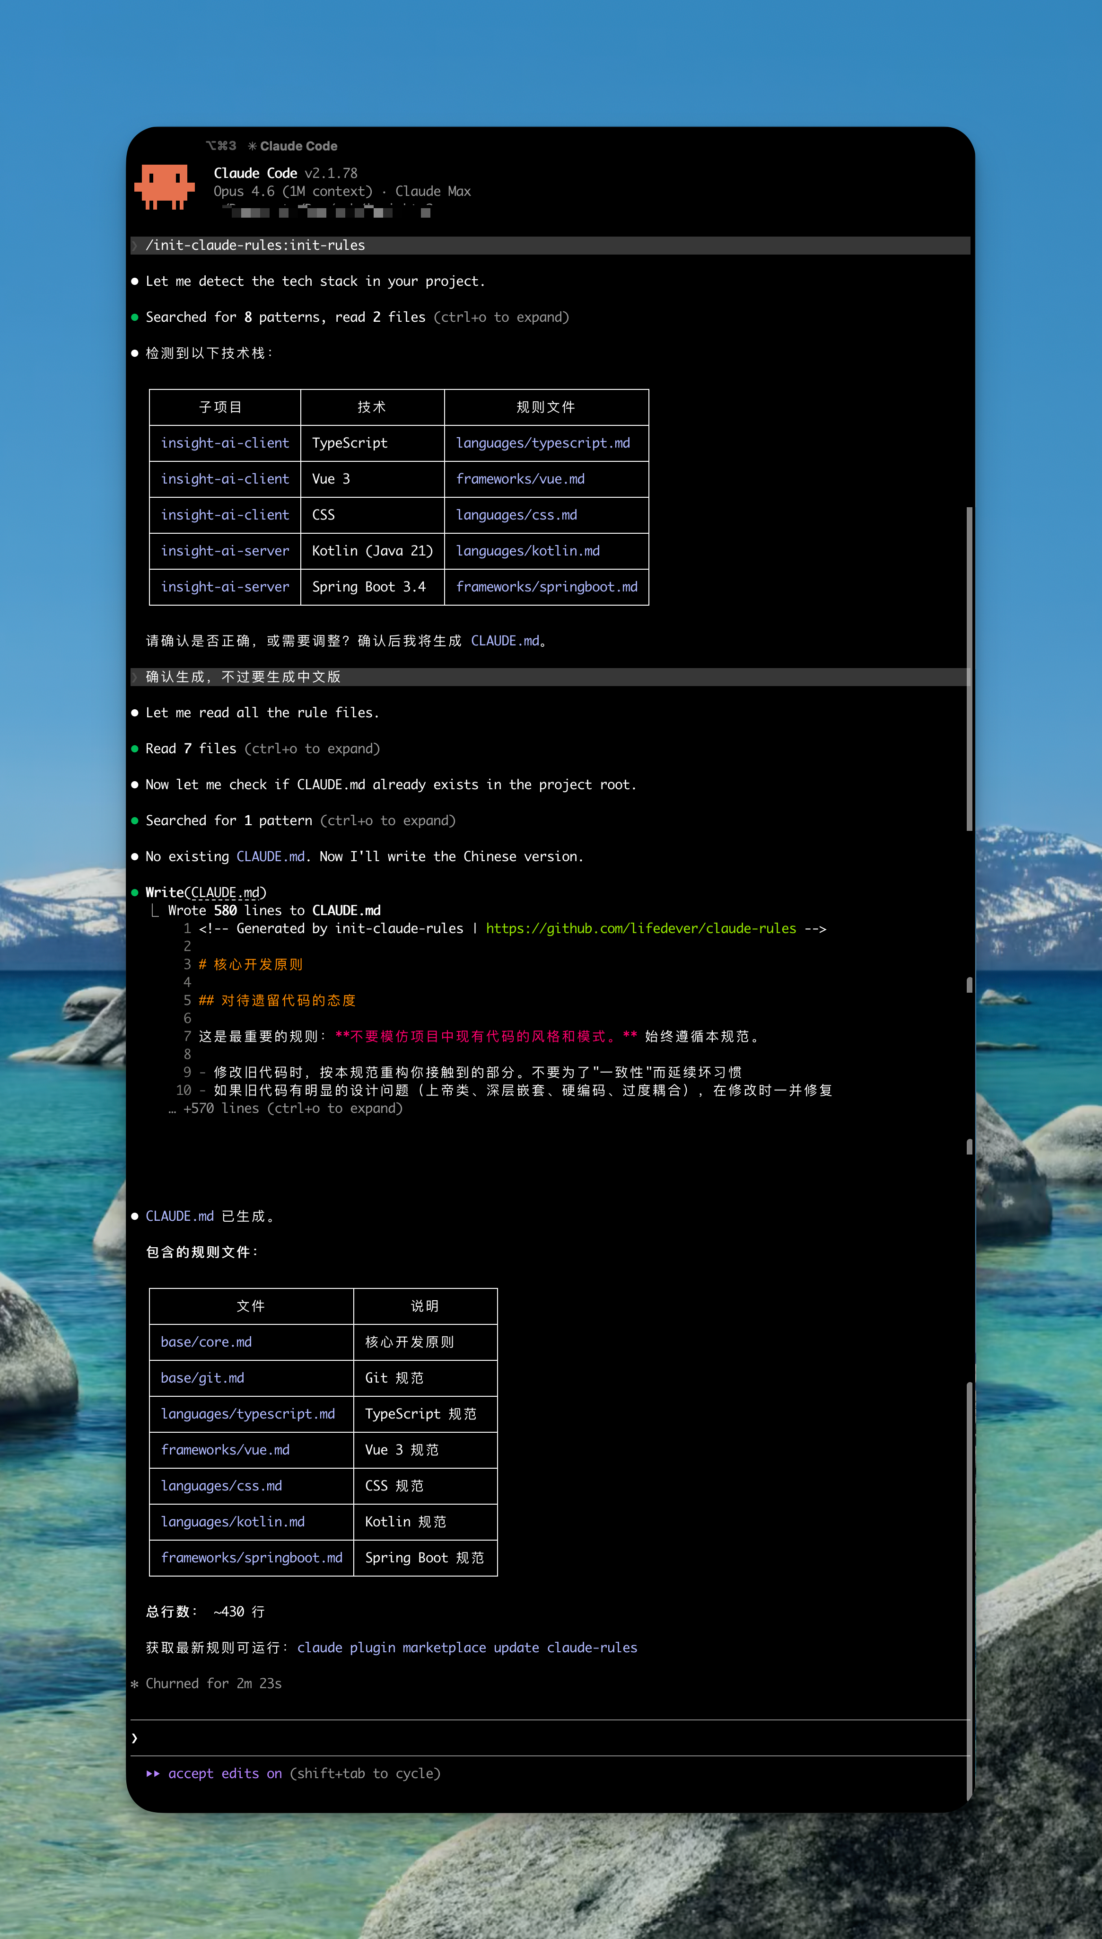The height and width of the screenshot is (1939, 1102).
Task: Open frameworks/vue.md in the tech stack table
Action: (x=521, y=478)
